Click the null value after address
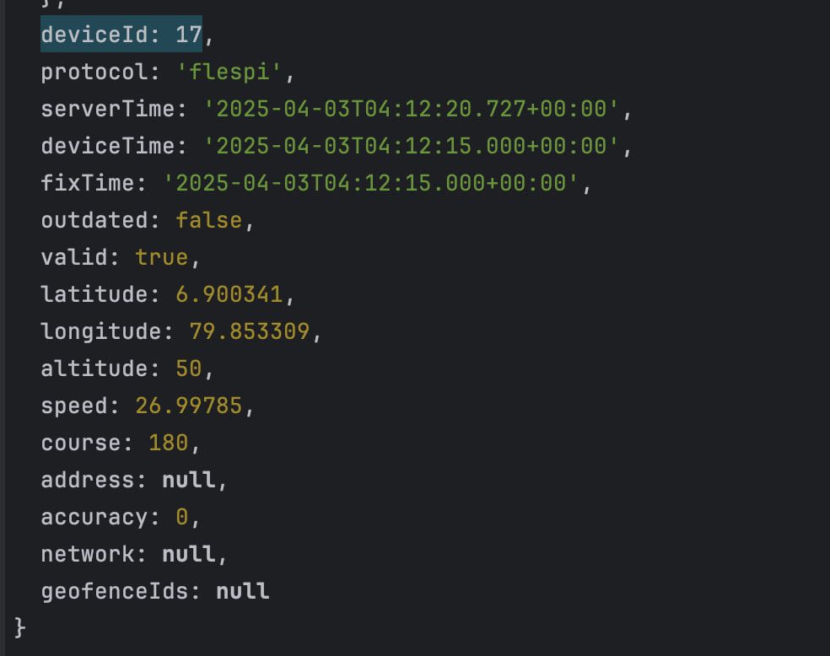This screenshot has height=656, width=830. tap(189, 480)
